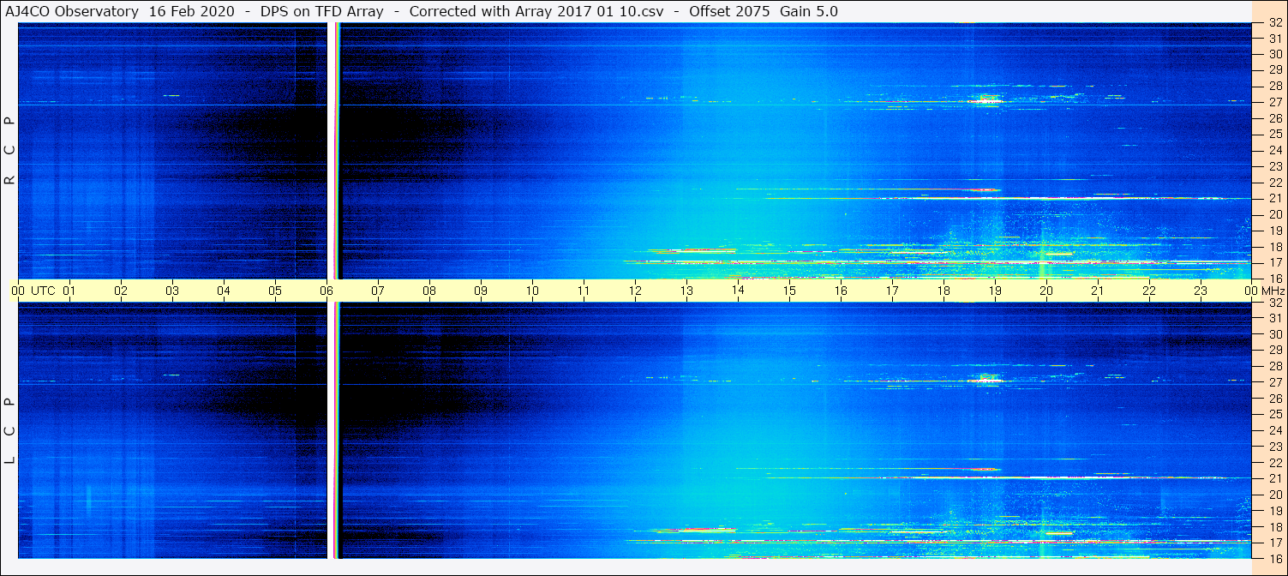Select the 05 hour marker on time axis
The width and height of the screenshot is (1288, 576).
pyautogui.click(x=275, y=291)
